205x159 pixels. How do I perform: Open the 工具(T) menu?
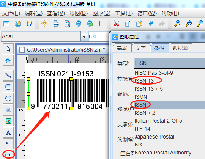tap(124, 13)
